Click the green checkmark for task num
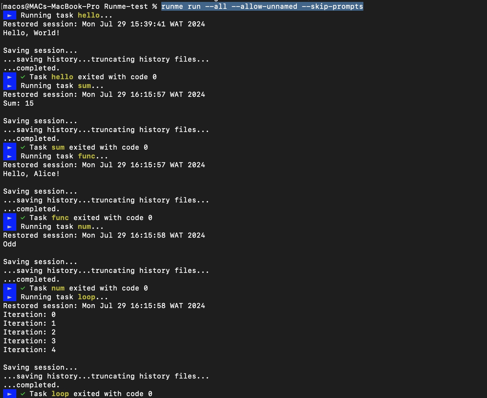Screen dimensions: 487x398 point(23,288)
